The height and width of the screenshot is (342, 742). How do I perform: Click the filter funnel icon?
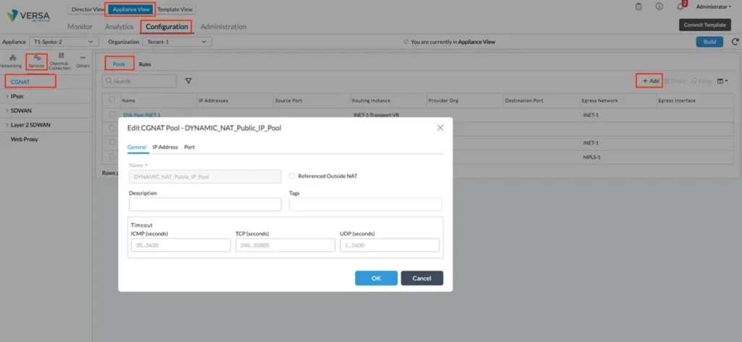[188, 81]
